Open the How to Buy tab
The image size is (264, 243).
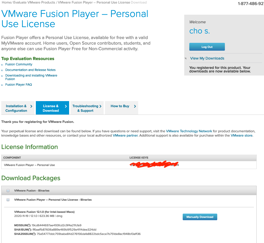pos(121,108)
